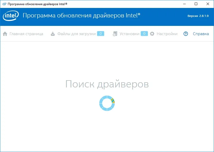The image size is (214, 152).
Task: Open the Главная страница tab
Action: tap(26, 34)
